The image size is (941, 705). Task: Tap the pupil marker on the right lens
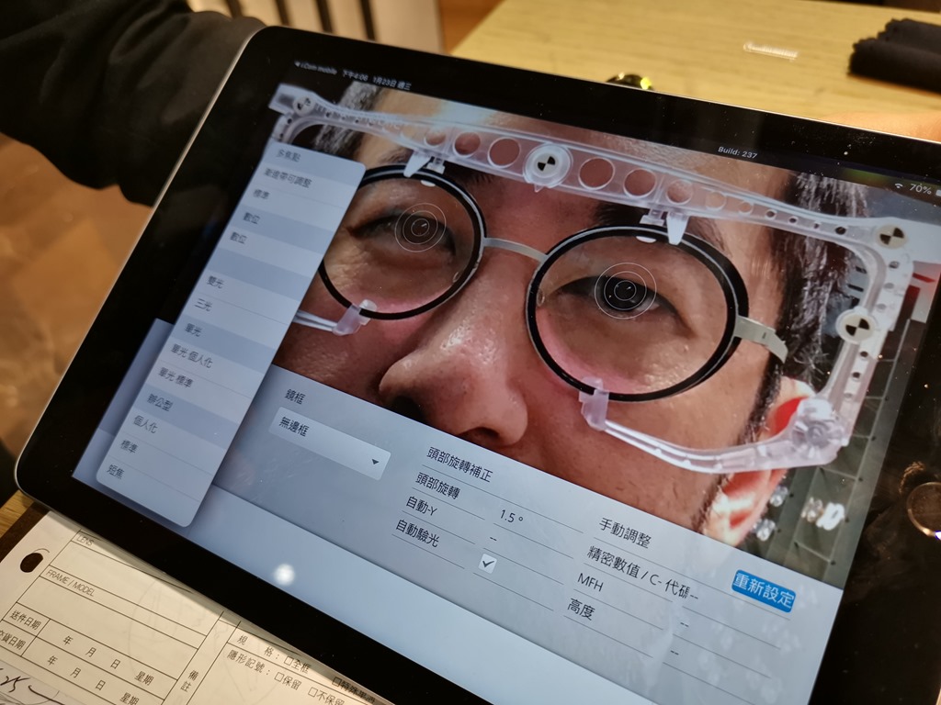(x=625, y=289)
